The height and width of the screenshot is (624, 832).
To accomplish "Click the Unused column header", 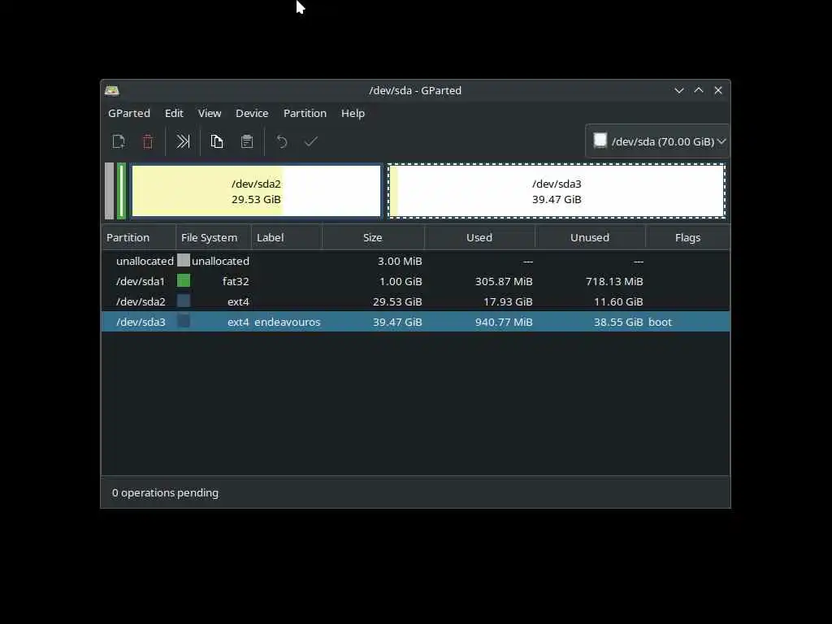I will click(590, 237).
